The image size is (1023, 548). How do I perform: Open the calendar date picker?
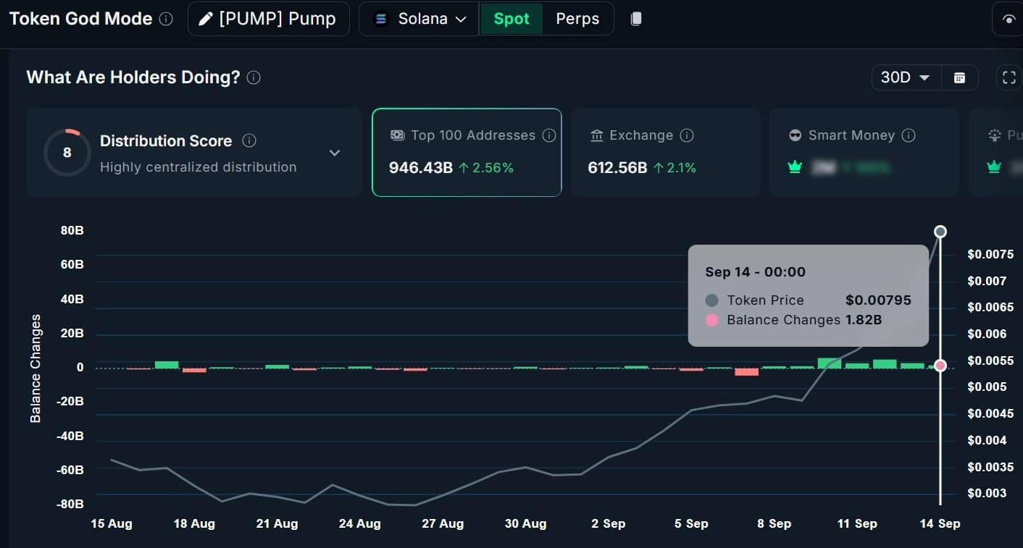959,77
